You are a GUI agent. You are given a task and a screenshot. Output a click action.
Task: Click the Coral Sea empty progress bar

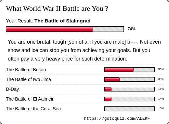[x=129, y=109]
